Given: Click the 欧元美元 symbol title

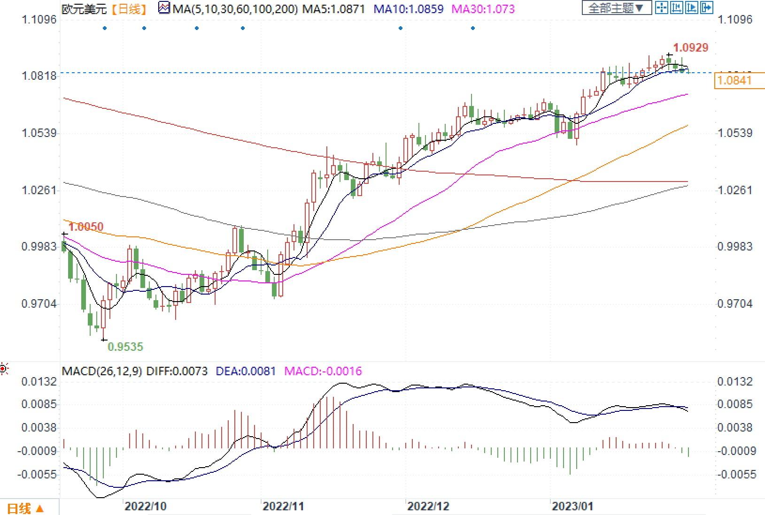Looking at the screenshot, I should [84, 9].
